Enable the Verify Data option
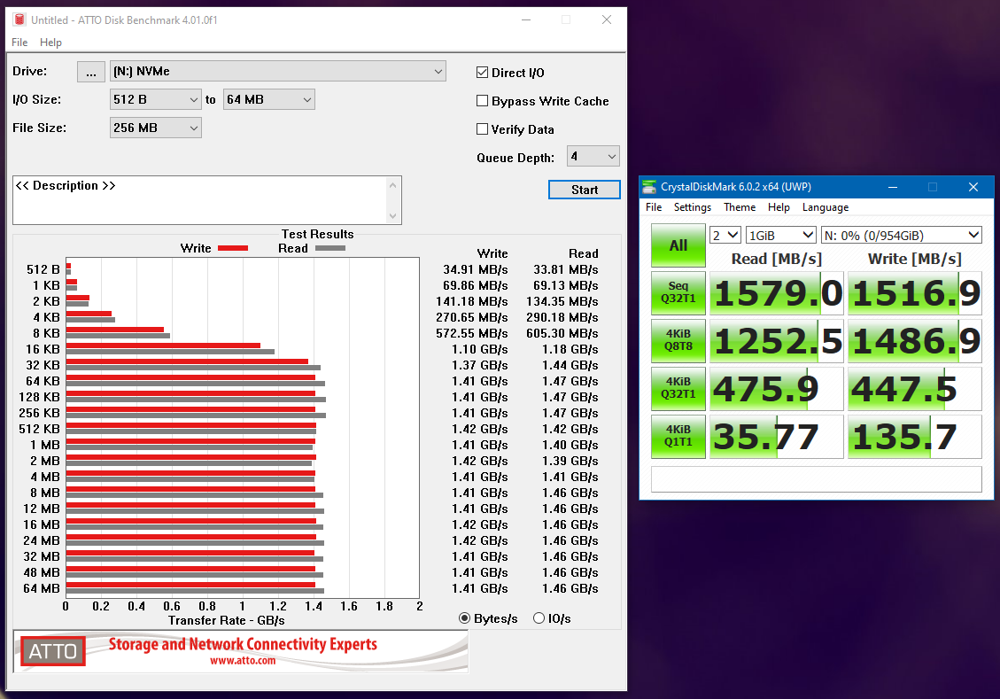1000x699 pixels. (x=483, y=129)
